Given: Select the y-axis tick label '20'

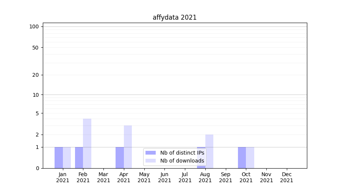Looking at the screenshot, I should point(36,75).
